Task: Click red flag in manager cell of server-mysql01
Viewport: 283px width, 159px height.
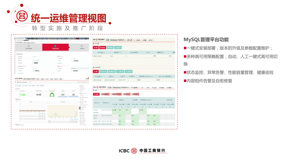Action: point(142,110)
